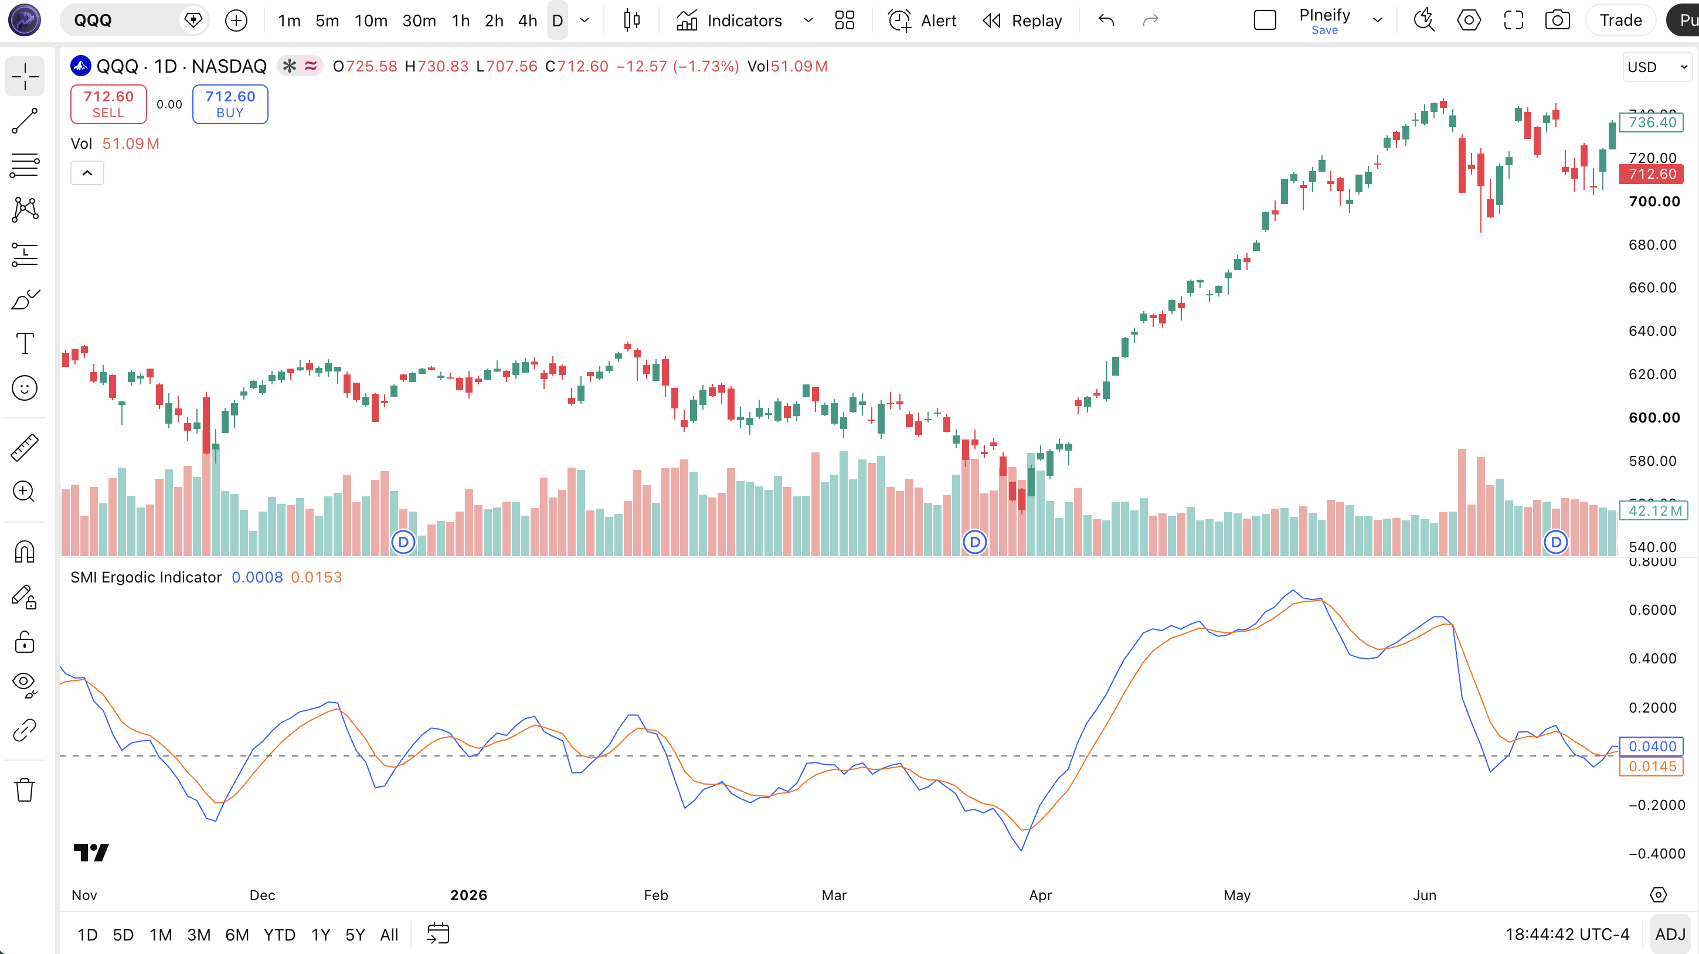Create an Alert
1699x954 pixels.
click(922, 21)
